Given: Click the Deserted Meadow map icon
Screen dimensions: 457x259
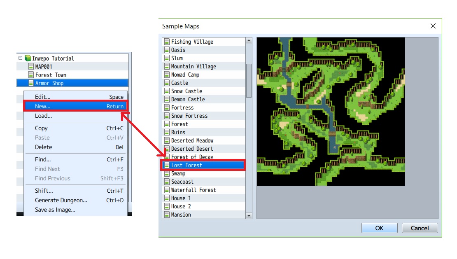Looking at the screenshot, I should tap(167, 140).
